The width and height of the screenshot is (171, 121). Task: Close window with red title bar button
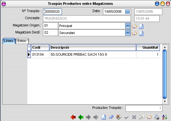pyautogui.click(x=168, y=4)
